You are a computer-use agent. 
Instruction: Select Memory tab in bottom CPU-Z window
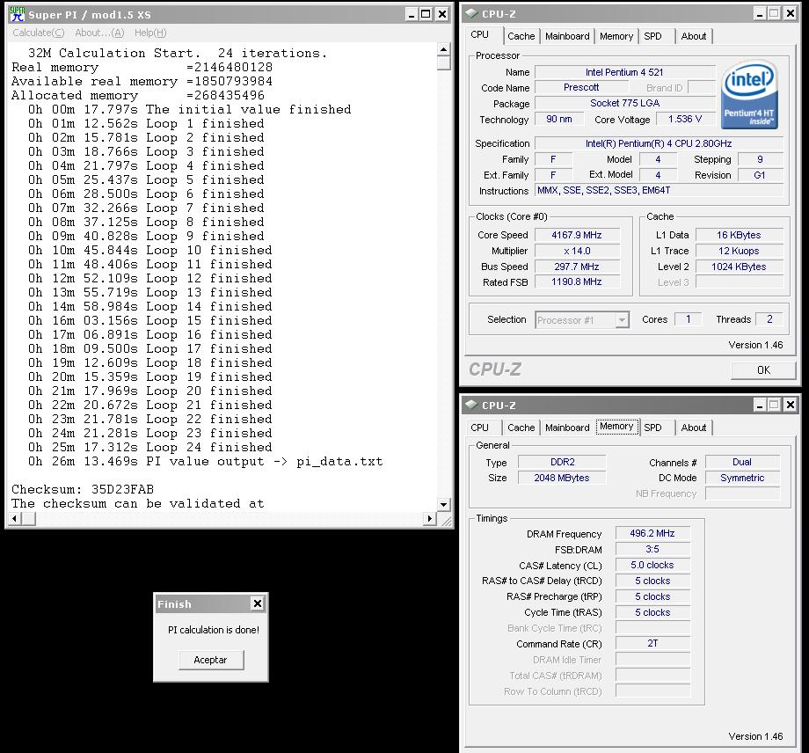click(616, 427)
